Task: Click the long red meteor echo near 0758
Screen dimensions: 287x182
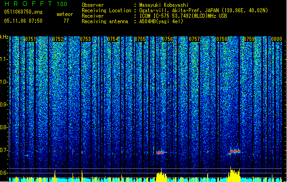Action: [x=234, y=152]
